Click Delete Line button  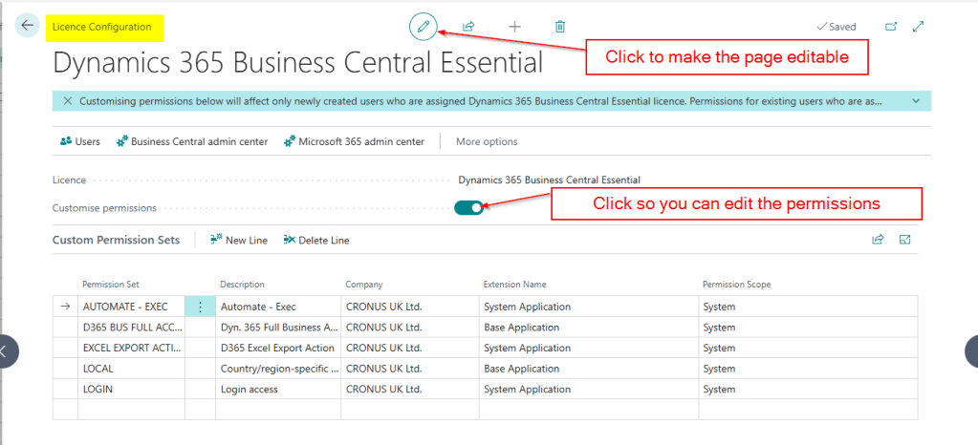click(x=316, y=240)
